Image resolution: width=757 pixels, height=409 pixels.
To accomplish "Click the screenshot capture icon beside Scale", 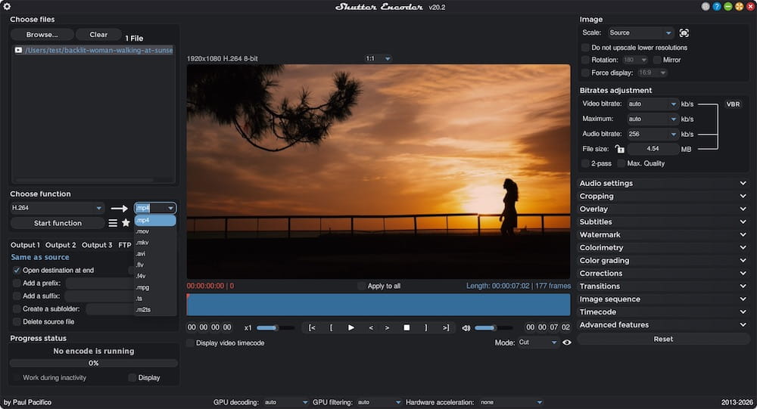I will coord(684,33).
